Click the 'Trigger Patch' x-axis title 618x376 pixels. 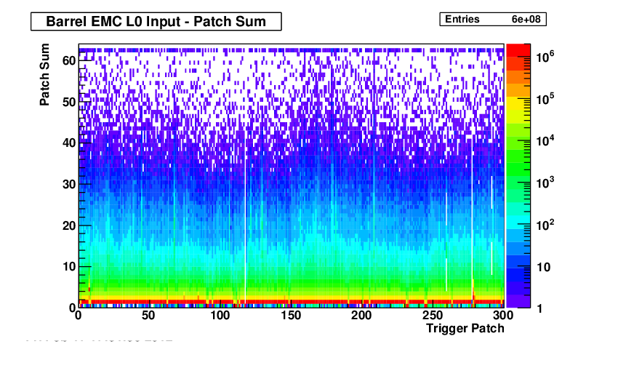pos(465,328)
